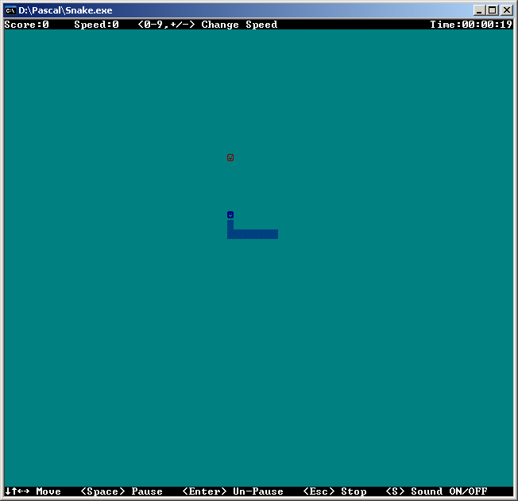Click the D:\Pascal\Snake.exe title text
Image resolution: width=518 pixels, height=501 pixels.
tap(65, 10)
